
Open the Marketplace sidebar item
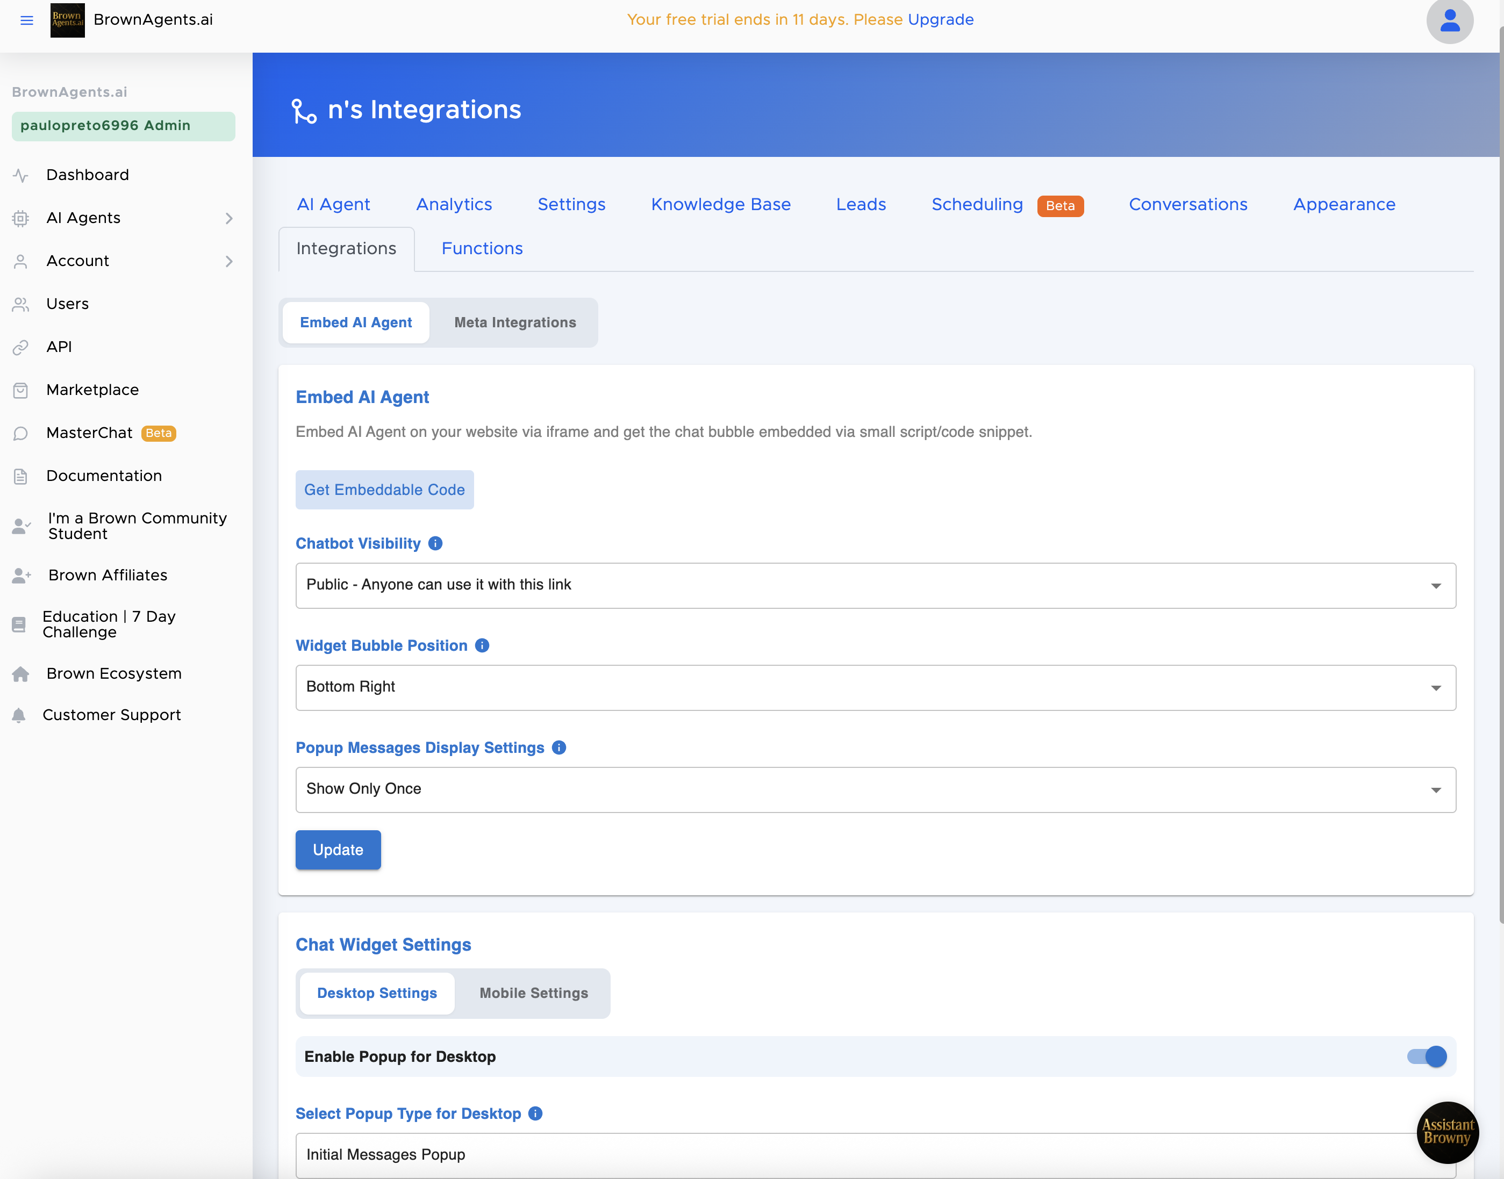92,390
